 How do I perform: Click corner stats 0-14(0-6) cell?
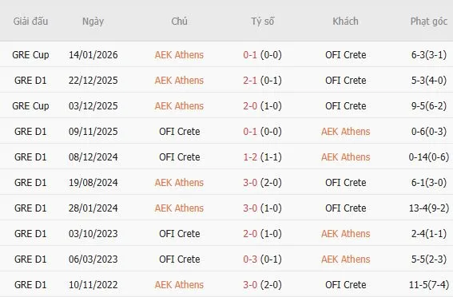pyautogui.click(x=429, y=156)
